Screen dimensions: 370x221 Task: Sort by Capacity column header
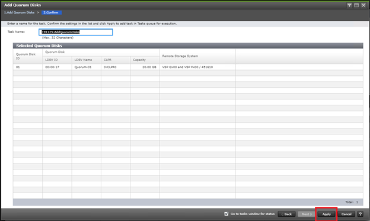(x=145, y=60)
